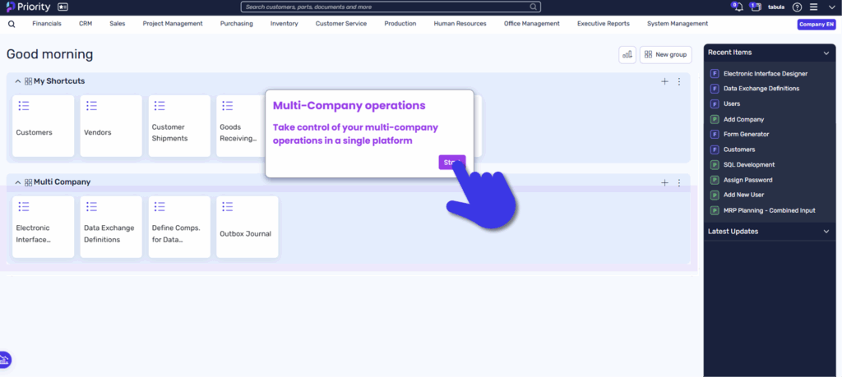Click the Company EN button
Screen dimensions: 842x377
click(x=817, y=24)
